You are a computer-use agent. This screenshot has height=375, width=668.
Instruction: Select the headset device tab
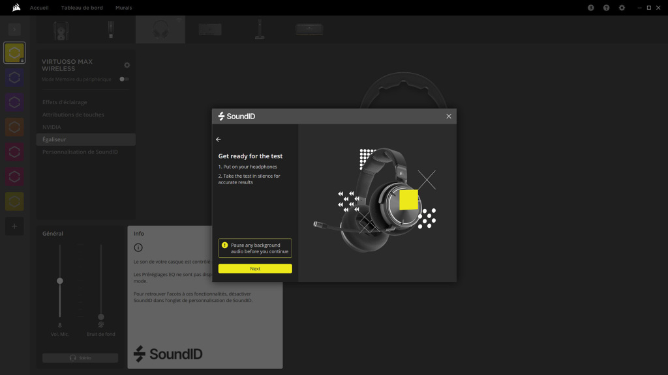coord(160,29)
